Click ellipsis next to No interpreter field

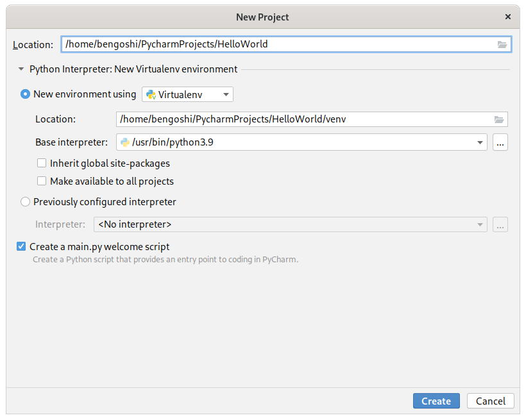(x=500, y=224)
